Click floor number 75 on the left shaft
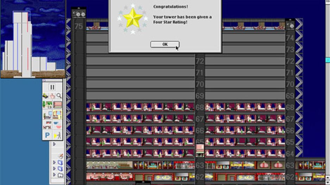The width and height of the screenshot is (330, 185). coord(79,26)
